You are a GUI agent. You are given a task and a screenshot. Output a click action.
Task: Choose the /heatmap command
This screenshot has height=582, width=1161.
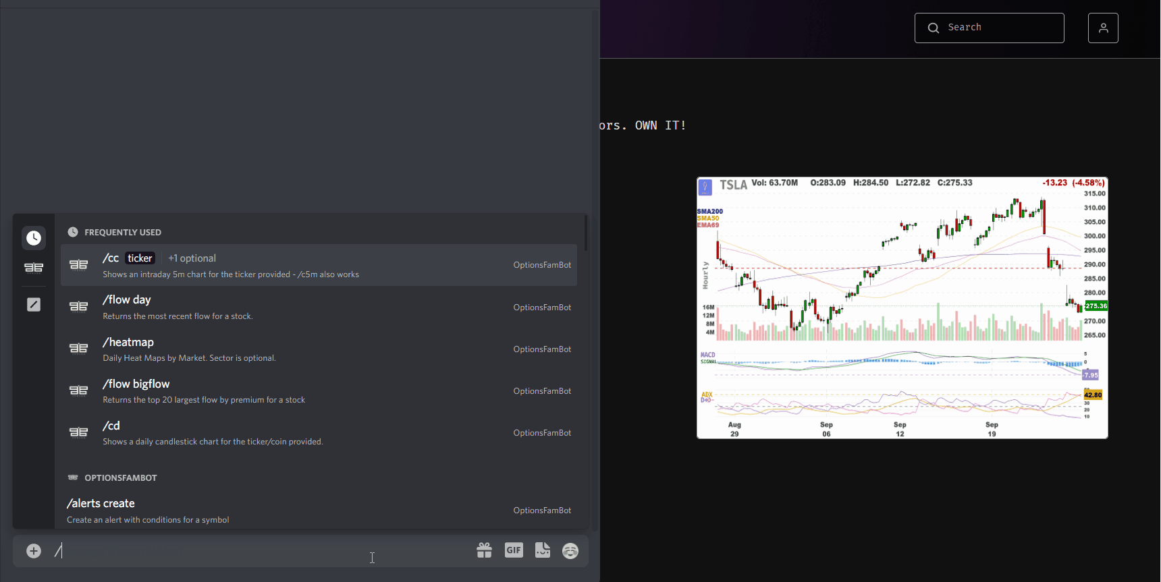click(317, 349)
